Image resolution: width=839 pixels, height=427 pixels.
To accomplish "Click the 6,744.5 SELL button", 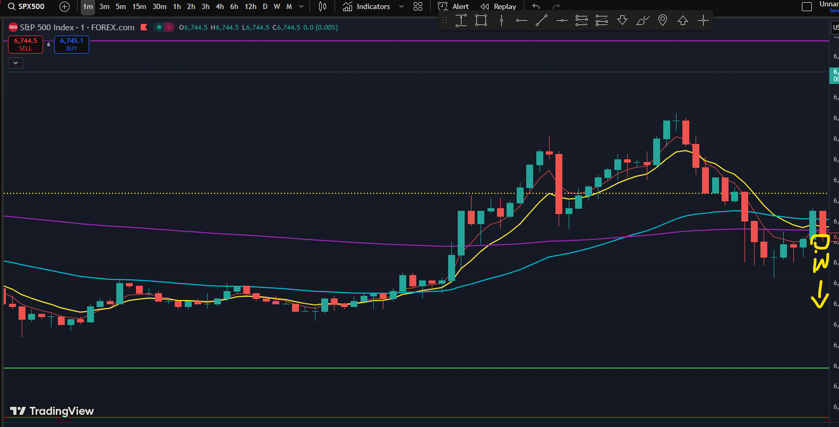I will click(x=25, y=45).
